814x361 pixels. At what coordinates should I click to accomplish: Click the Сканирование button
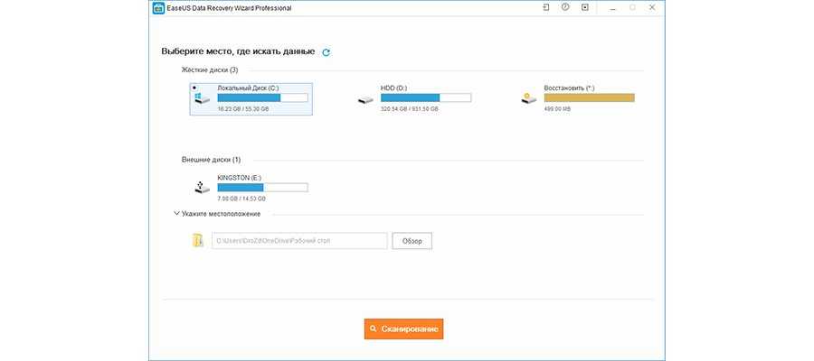[404, 329]
